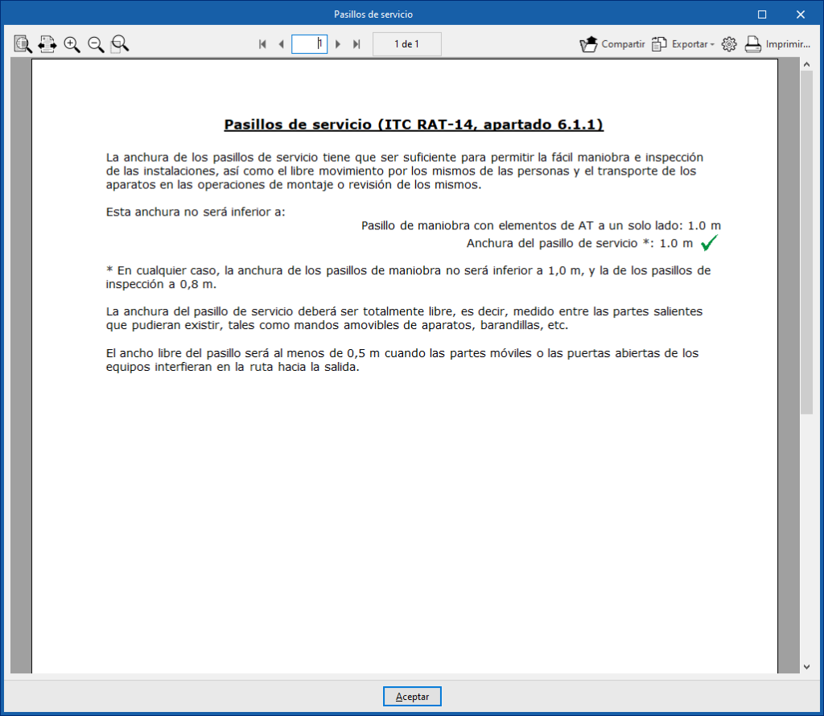Open the Exportar dropdown
824x716 pixels.
pyautogui.click(x=683, y=44)
